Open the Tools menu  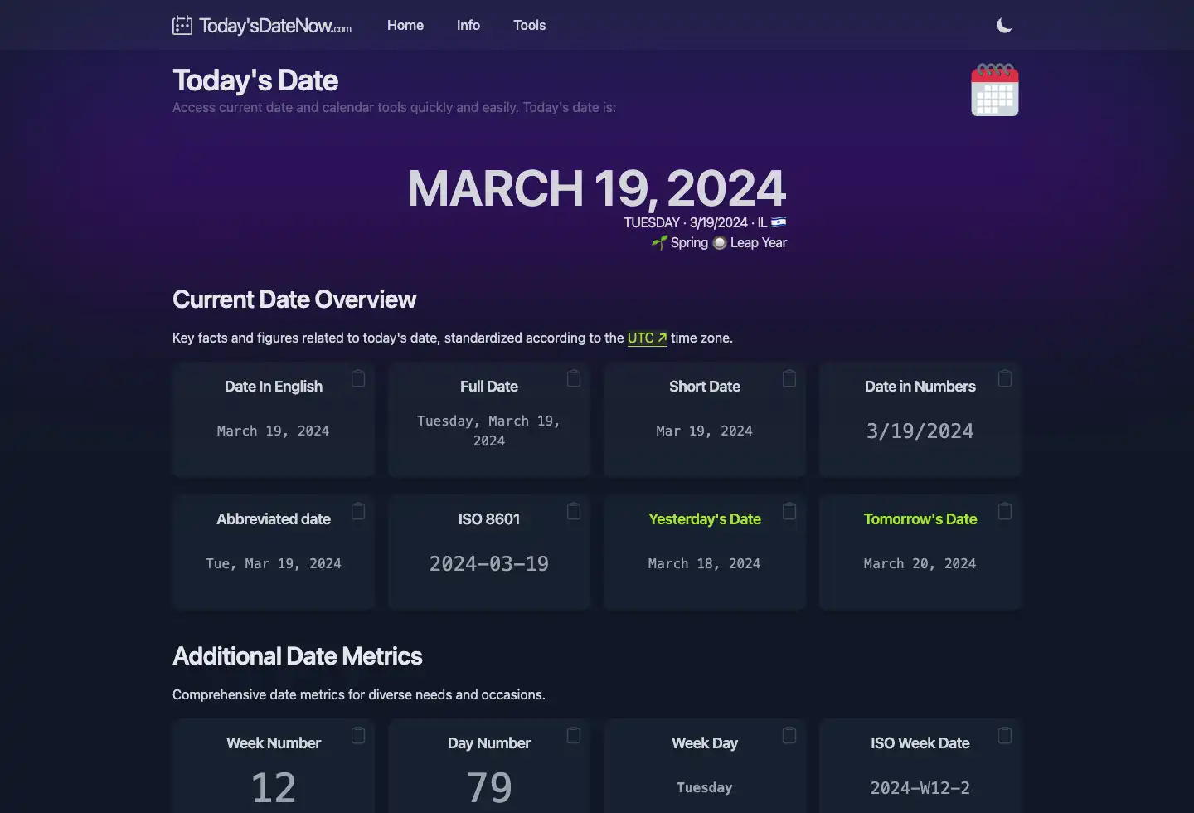tap(529, 26)
